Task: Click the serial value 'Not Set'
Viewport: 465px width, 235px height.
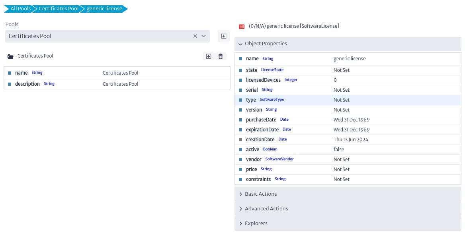Action: (341, 90)
